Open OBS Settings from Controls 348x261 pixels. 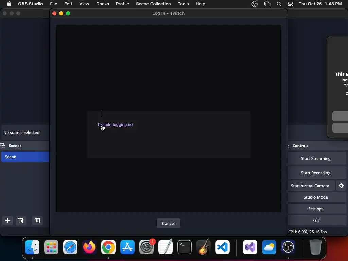tap(316, 209)
